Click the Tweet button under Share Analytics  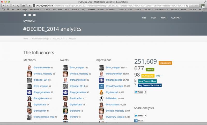tap(139, 115)
